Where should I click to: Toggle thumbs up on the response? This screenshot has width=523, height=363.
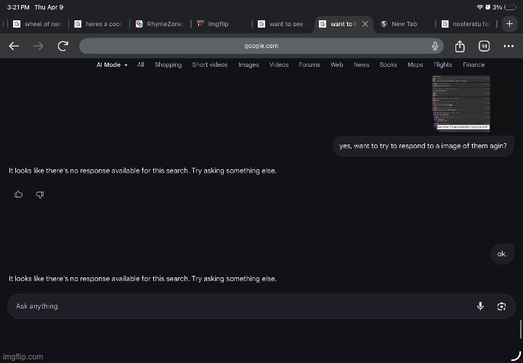tap(18, 194)
